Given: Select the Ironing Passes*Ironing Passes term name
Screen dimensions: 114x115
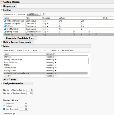Looking at the screenshot, I should click(16, 73).
